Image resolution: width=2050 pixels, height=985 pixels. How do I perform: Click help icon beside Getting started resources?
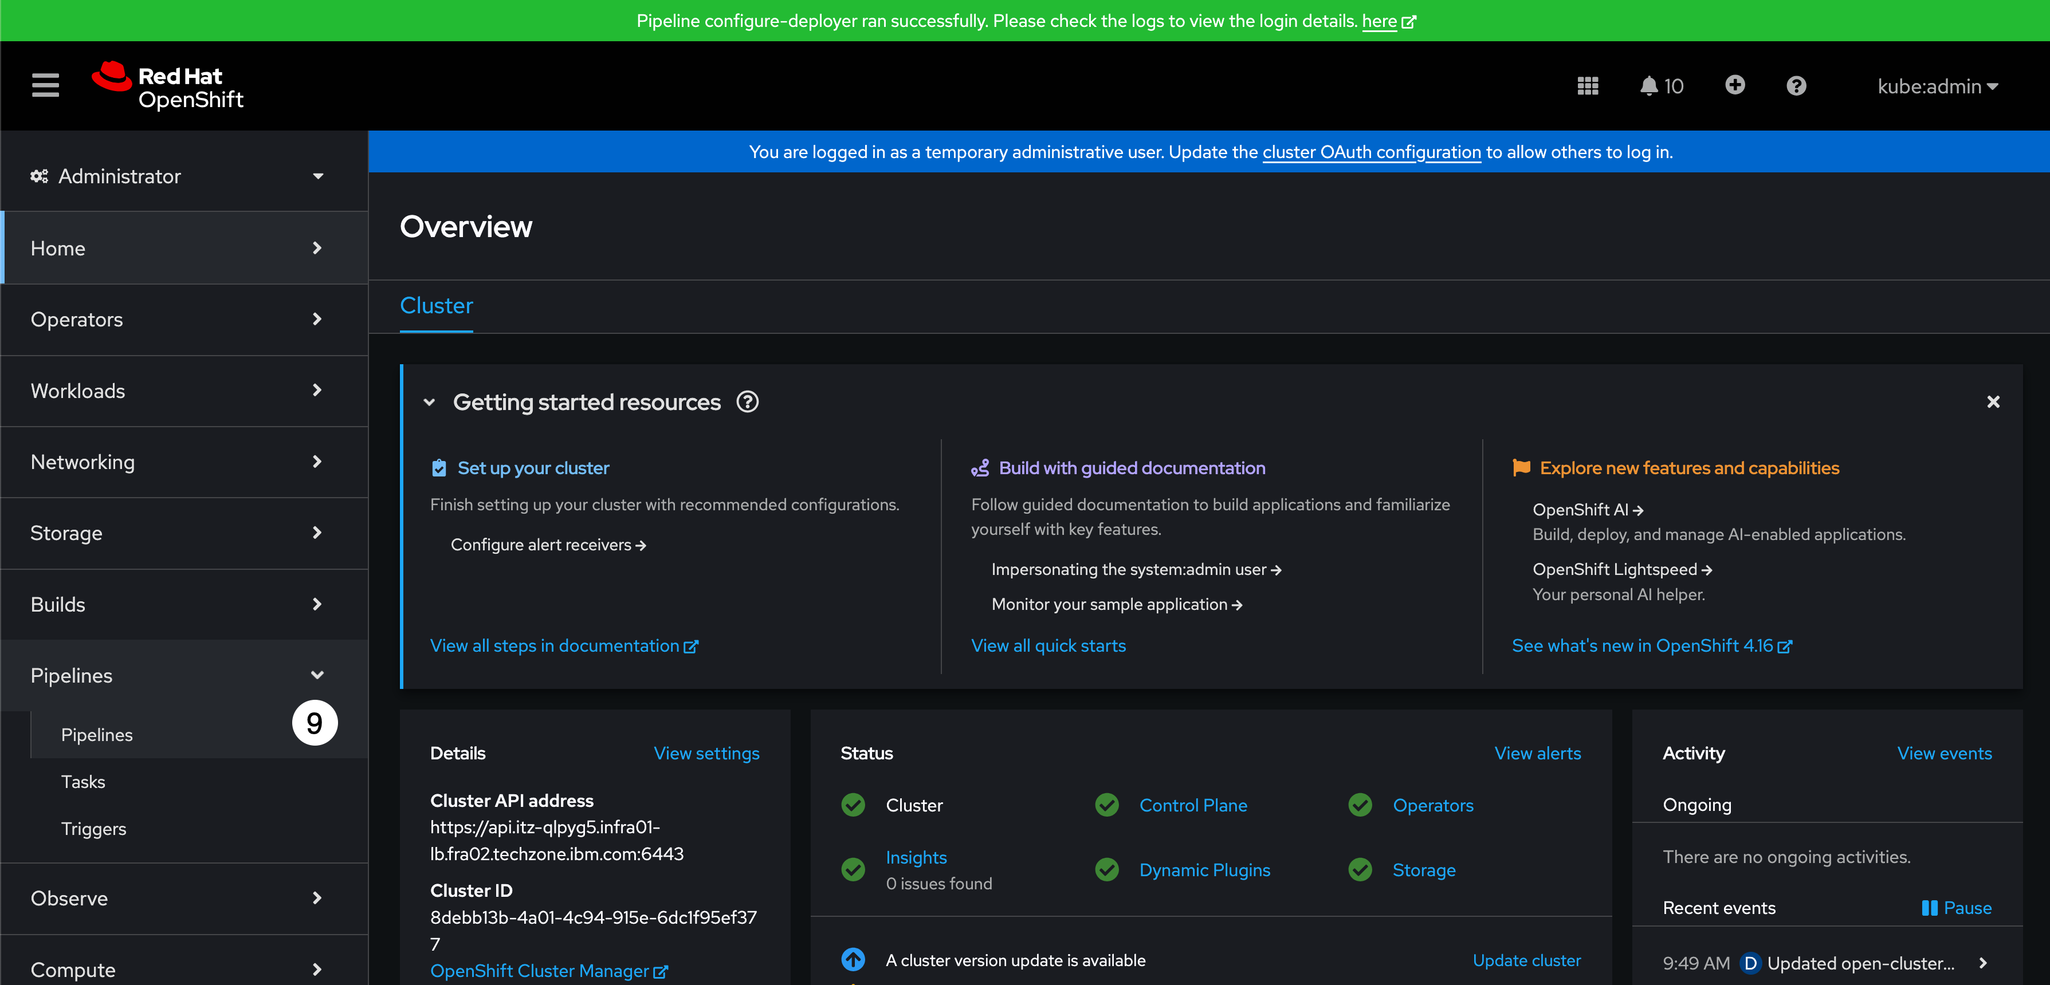point(747,402)
